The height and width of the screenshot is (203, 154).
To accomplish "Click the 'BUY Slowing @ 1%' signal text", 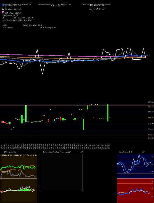I will (48, 28).
